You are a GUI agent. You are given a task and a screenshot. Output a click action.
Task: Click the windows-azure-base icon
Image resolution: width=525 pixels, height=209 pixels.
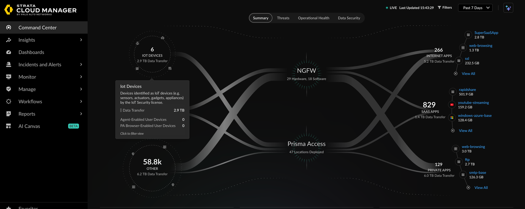(x=452, y=117)
